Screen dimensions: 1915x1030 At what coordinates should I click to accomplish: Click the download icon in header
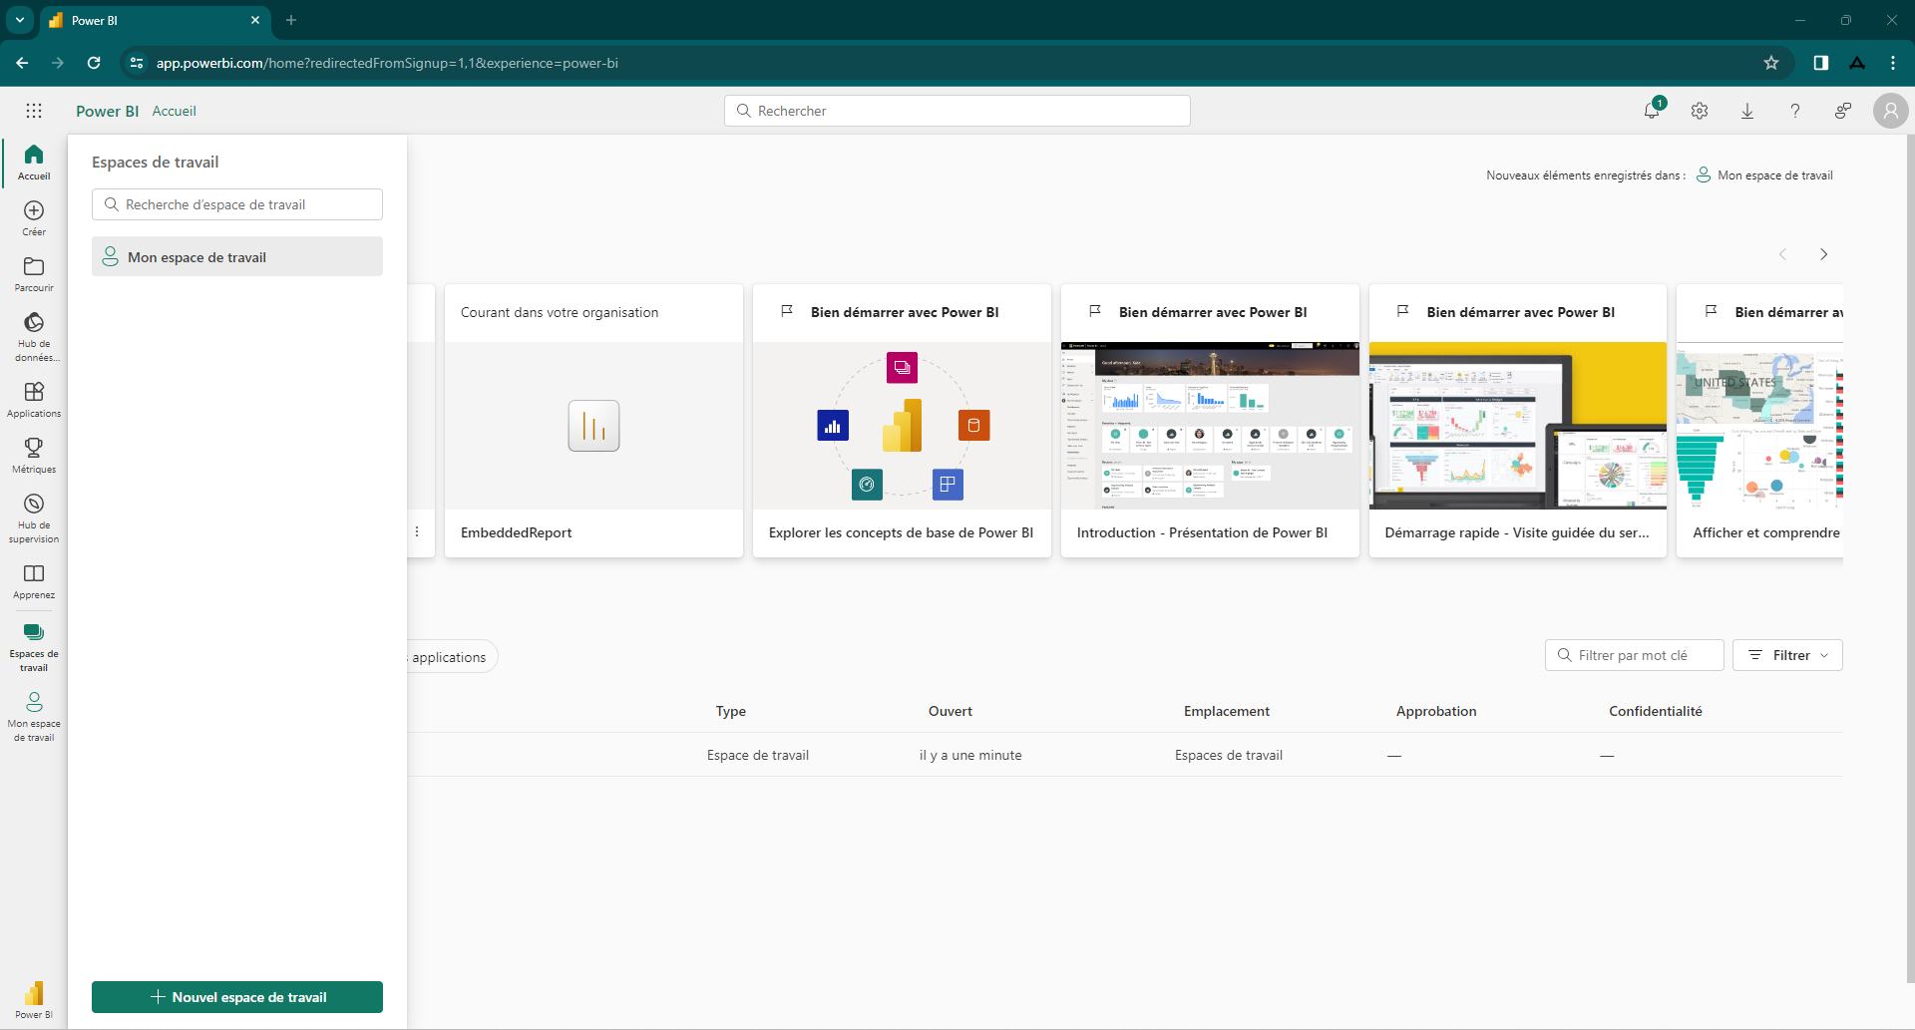click(1747, 111)
